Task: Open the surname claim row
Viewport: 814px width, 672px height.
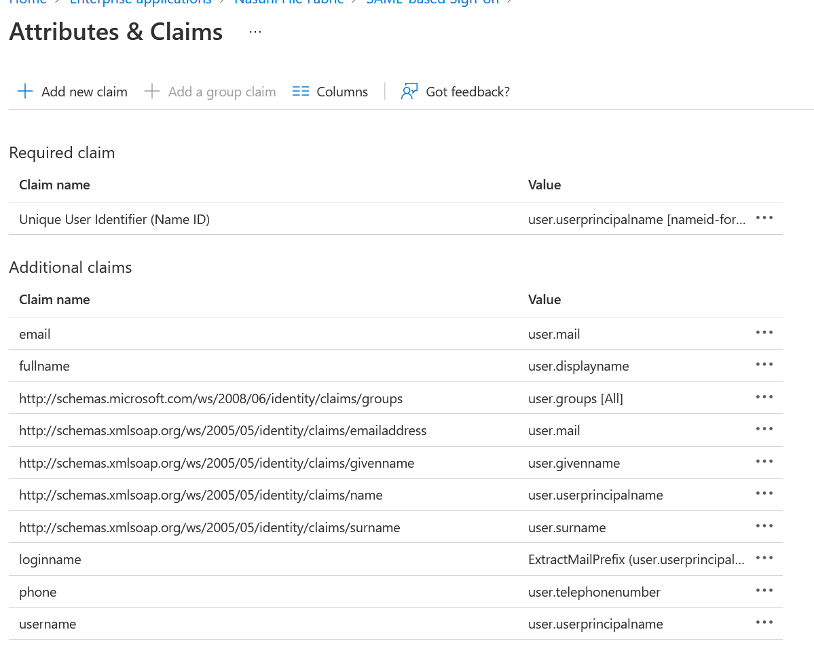Action: 209,527
